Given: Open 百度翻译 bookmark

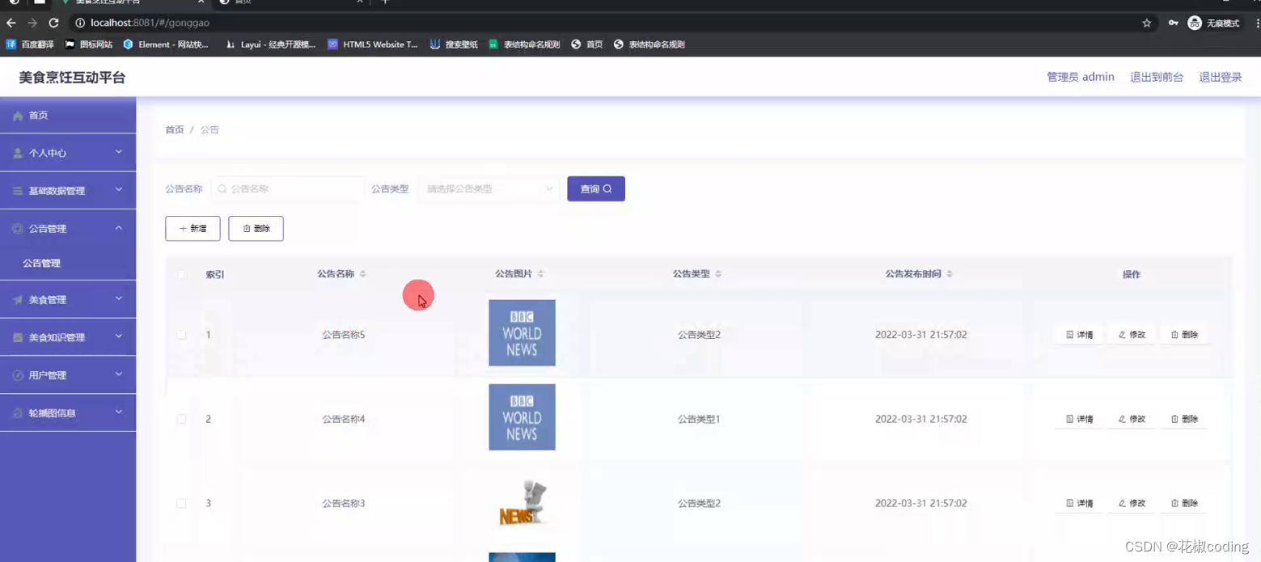Looking at the screenshot, I should [30, 44].
